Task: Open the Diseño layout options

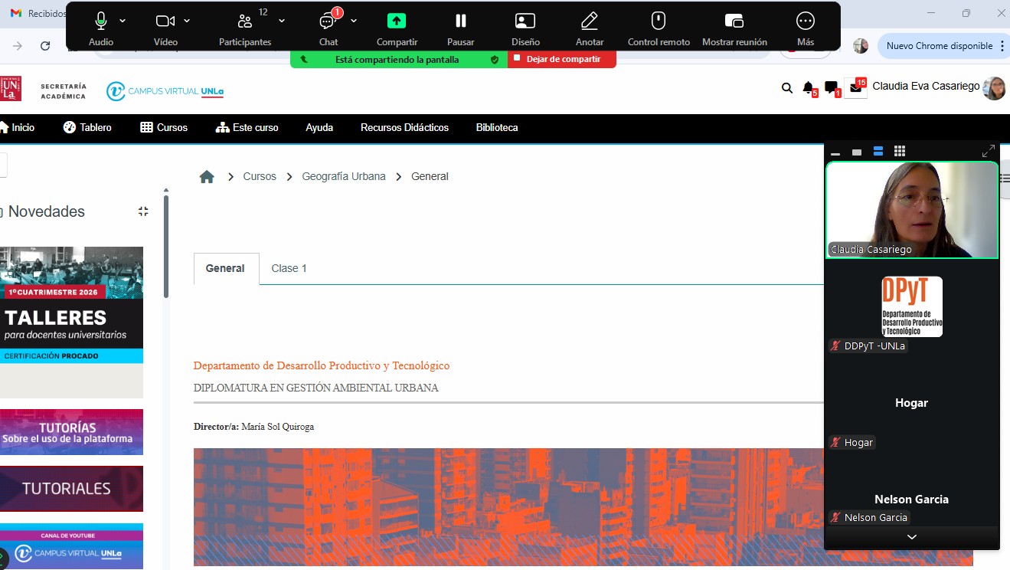Action: pos(525,21)
